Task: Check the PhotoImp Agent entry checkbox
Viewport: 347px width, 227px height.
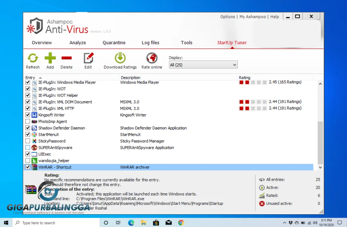Action: (28, 121)
